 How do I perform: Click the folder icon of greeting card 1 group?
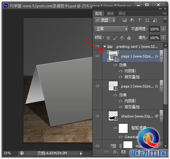pos(110,46)
